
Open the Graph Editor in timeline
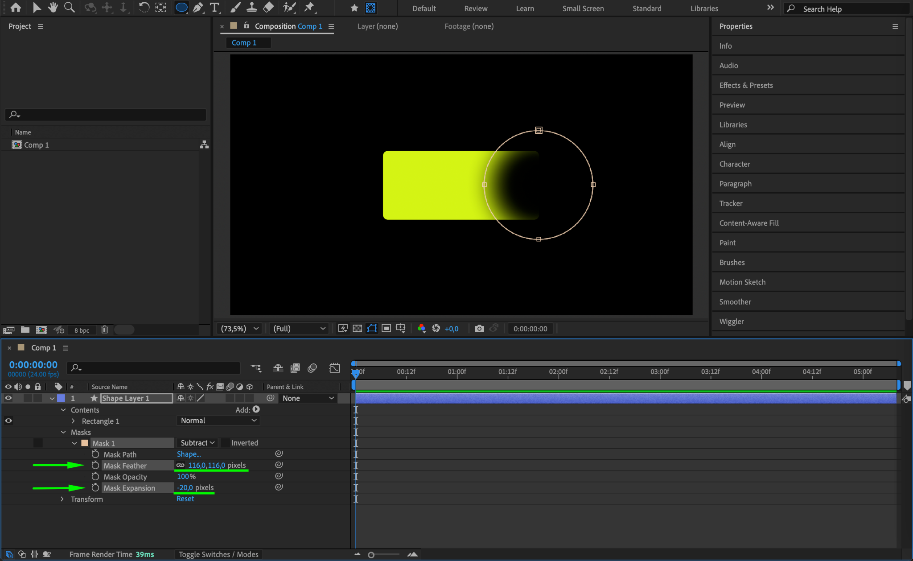334,368
